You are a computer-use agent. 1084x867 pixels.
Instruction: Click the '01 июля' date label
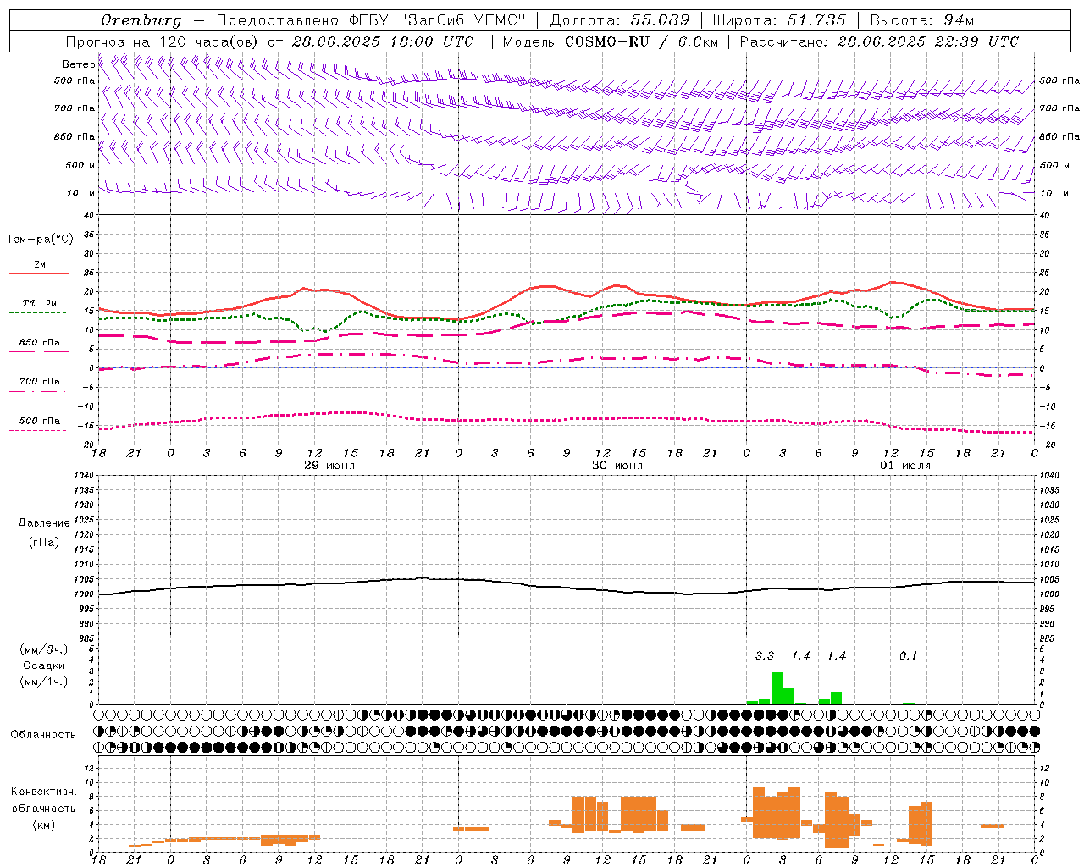(904, 466)
